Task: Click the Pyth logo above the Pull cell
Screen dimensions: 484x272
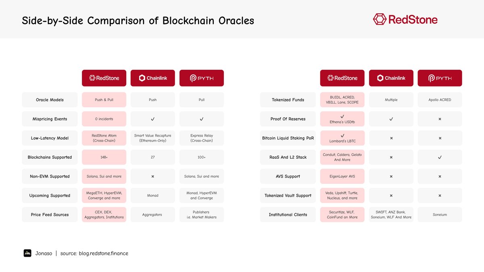Action: (202, 78)
